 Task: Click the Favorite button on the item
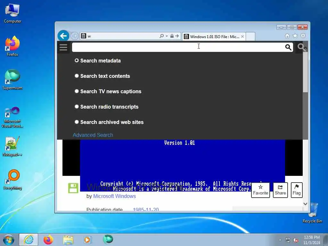point(260,190)
